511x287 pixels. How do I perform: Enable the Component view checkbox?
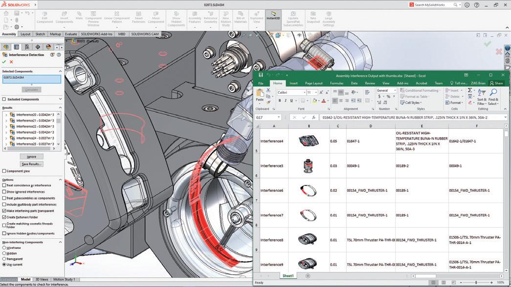(x=4, y=171)
